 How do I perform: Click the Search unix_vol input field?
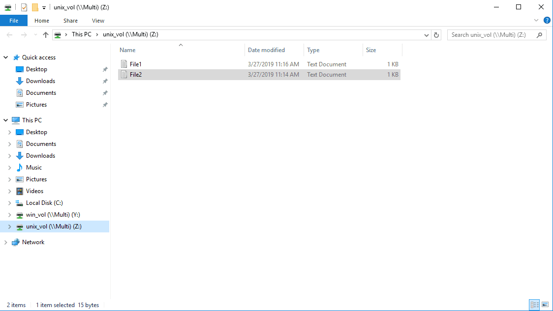click(491, 35)
